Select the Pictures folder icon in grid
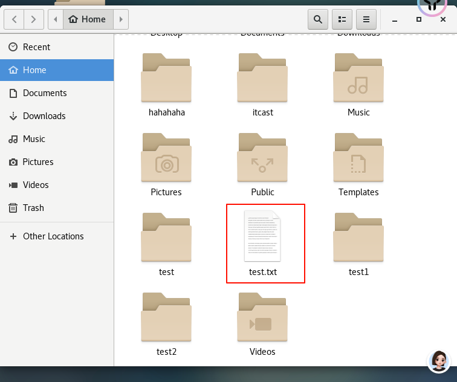The height and width of the screenshot is (382, 457). coord(166,157)
